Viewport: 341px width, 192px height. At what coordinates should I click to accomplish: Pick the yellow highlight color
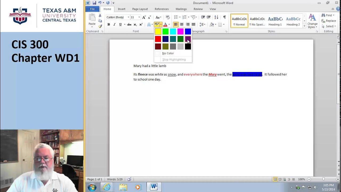tap(158, 32)
